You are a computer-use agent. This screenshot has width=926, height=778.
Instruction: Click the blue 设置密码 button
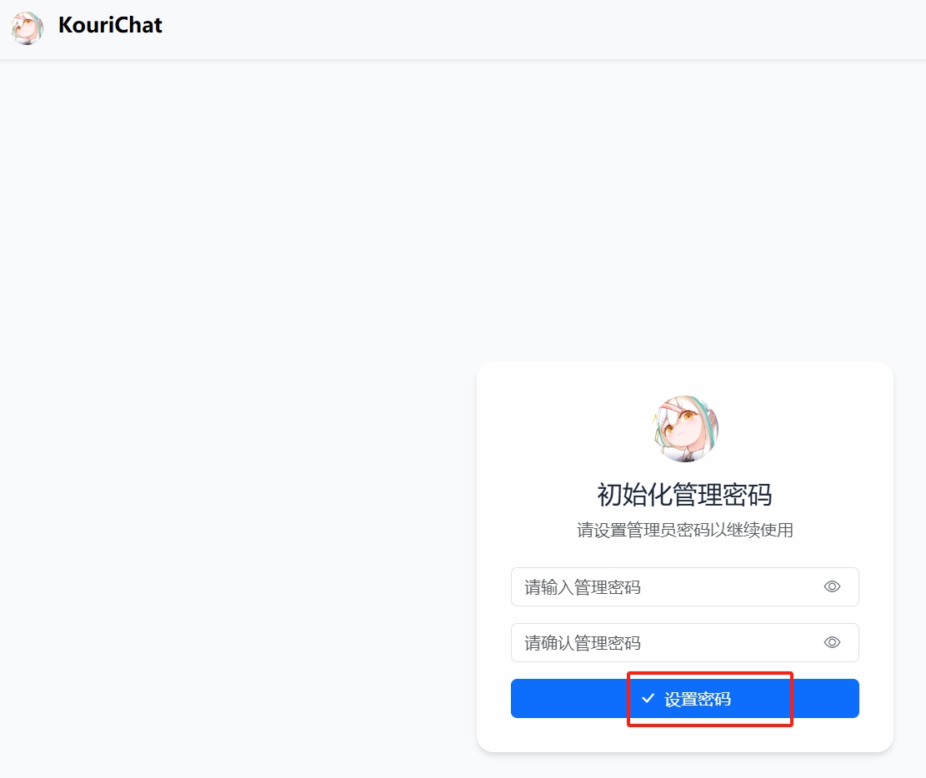coord(684,698)
